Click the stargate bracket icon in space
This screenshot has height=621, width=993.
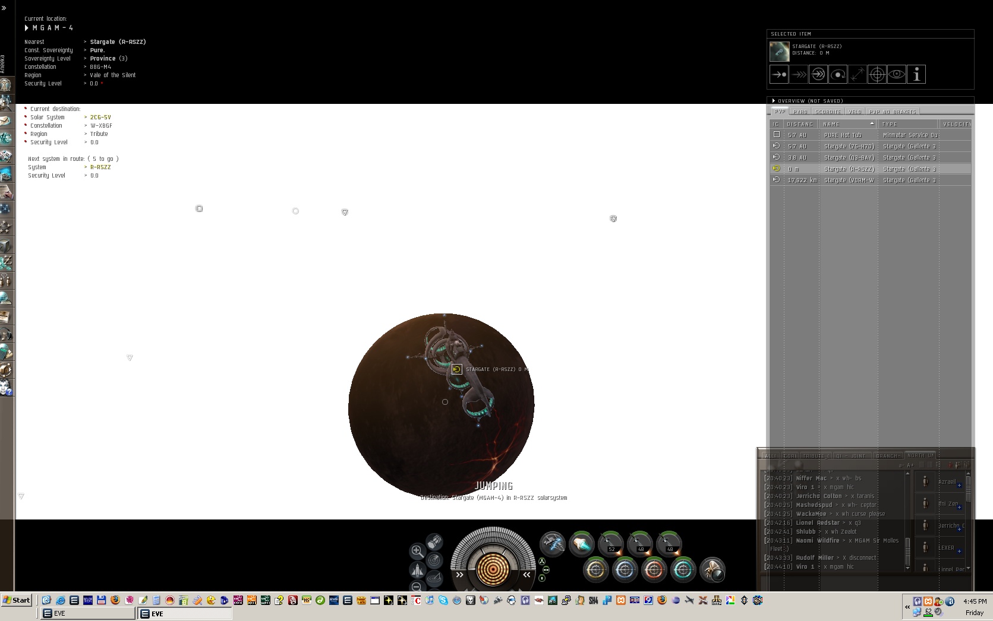coord(456,369)
